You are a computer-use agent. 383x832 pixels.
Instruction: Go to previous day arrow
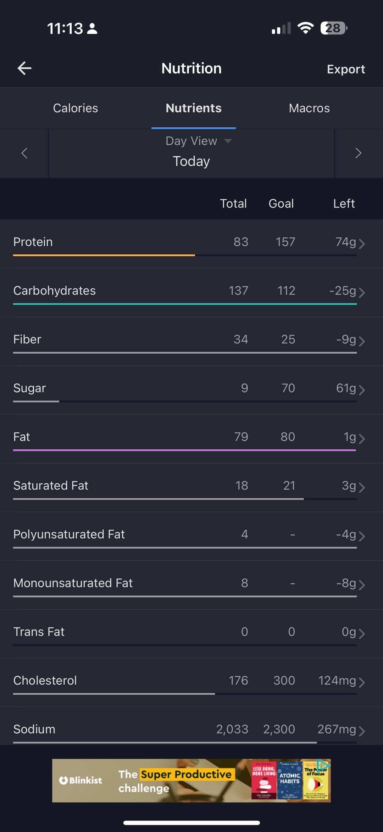[x=24, y=153]
